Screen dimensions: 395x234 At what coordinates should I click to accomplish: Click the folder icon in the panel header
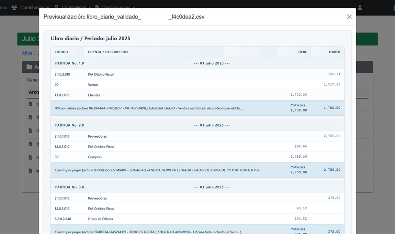(29, 67)
